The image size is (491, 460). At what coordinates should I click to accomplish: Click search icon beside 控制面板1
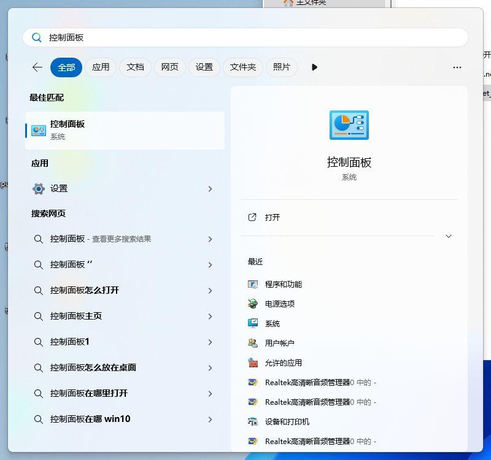[x=38, y=342]
